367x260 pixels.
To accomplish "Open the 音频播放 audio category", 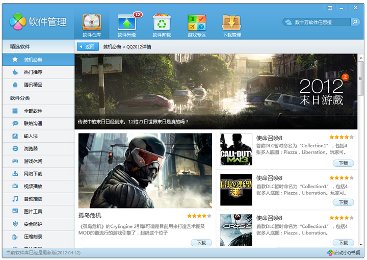I will point(33,199).
